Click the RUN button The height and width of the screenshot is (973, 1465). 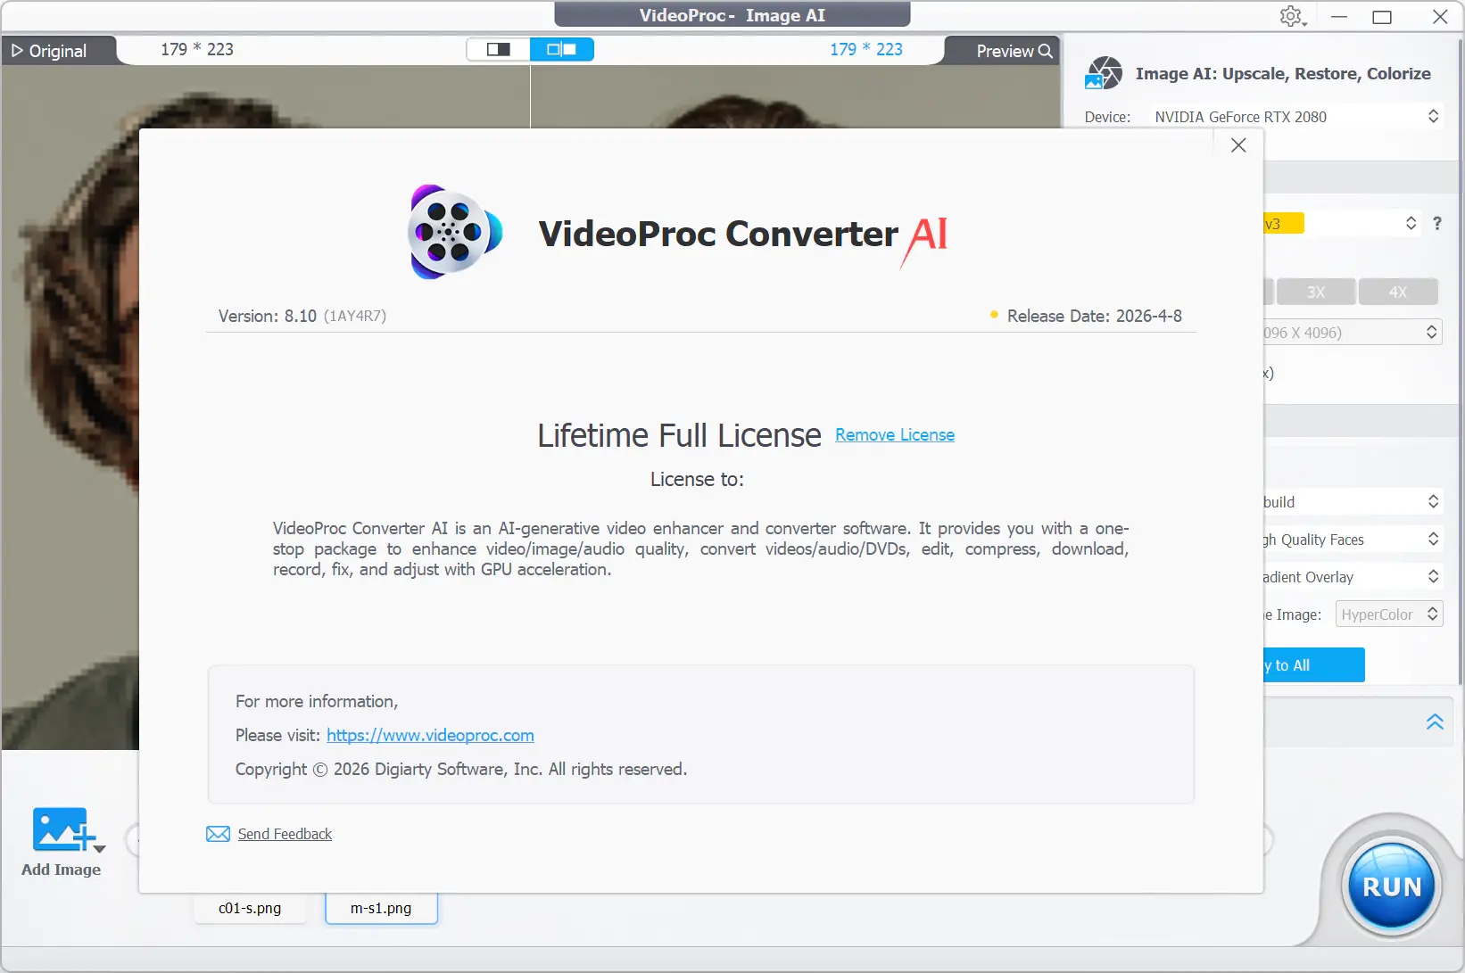(x=1391, y=887)
